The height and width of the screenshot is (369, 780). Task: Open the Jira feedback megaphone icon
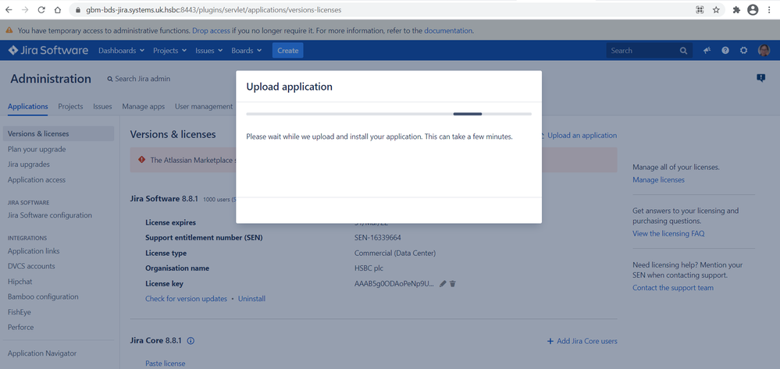click(707, 50)
